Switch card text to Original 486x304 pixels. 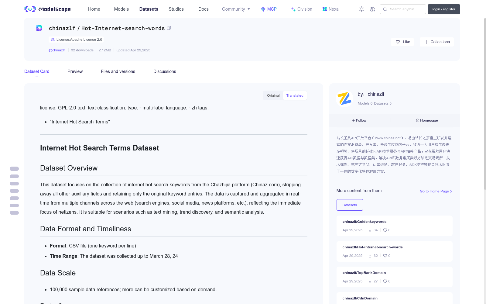[x=273, y=95]
